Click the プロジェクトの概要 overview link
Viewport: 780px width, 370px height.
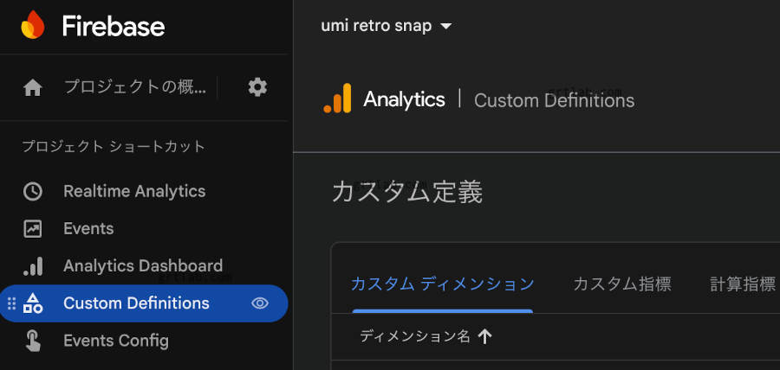(135, 87)
